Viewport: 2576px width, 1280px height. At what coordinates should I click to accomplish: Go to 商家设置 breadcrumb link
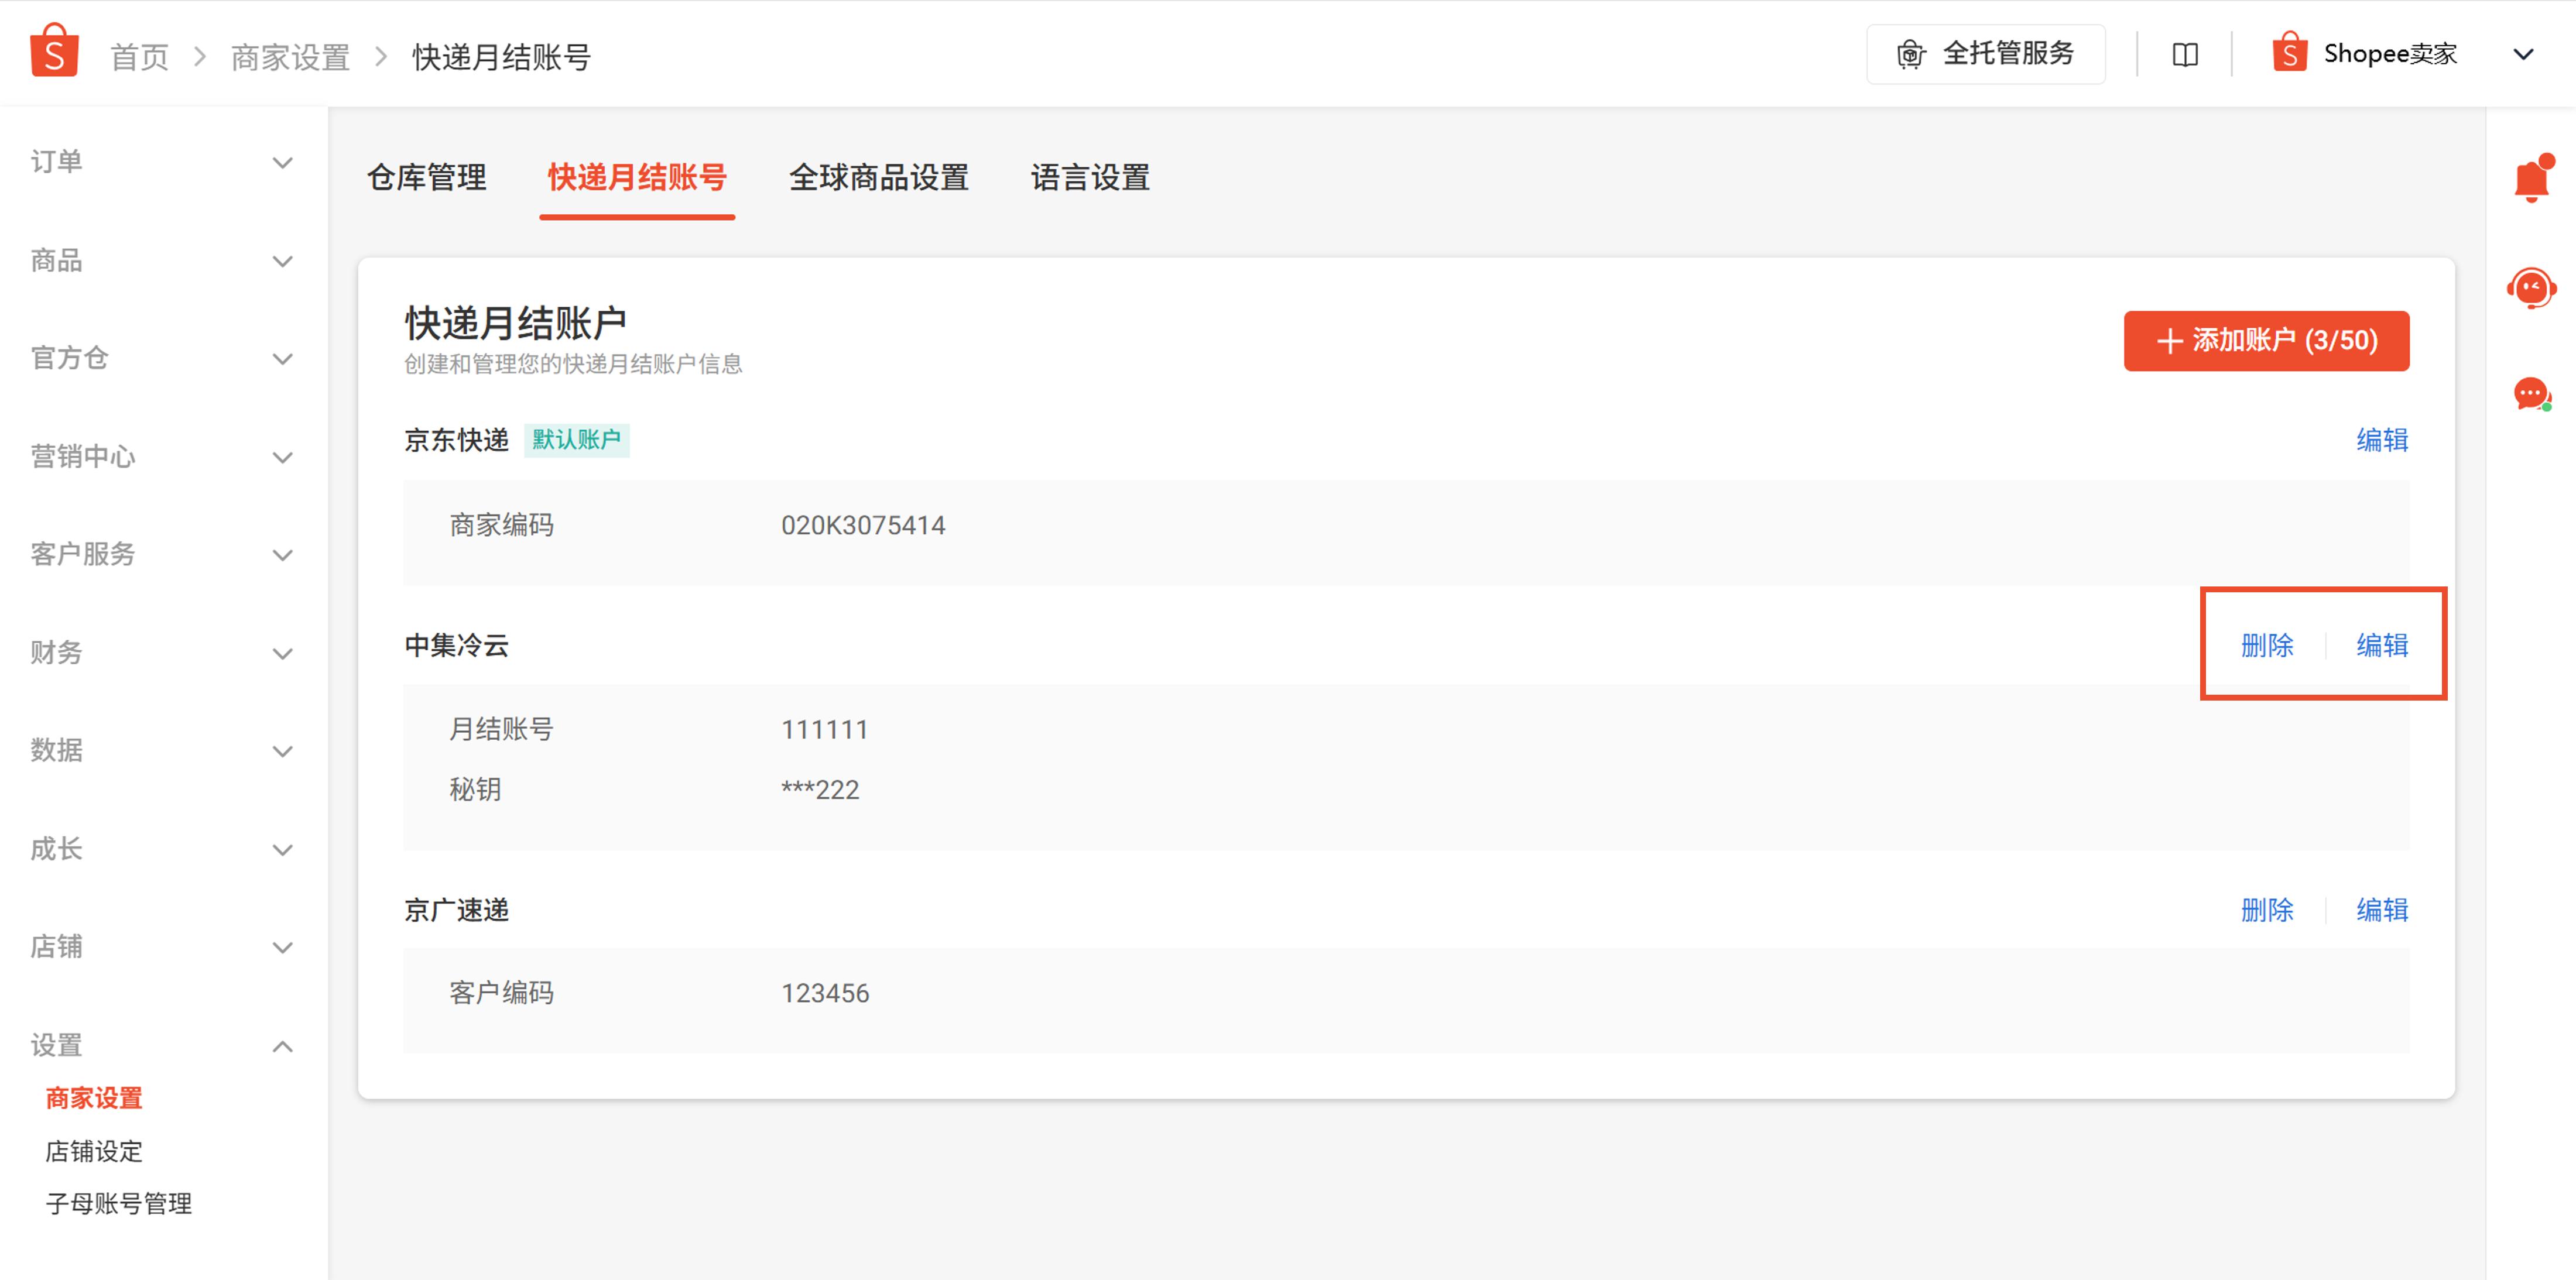coord(290,58)
